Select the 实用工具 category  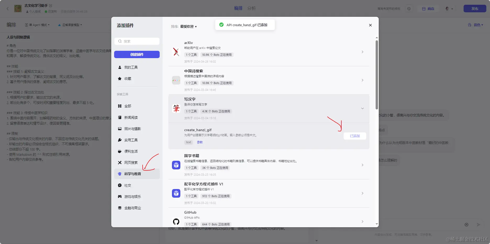pyautogui.click(x=137, y=140)
